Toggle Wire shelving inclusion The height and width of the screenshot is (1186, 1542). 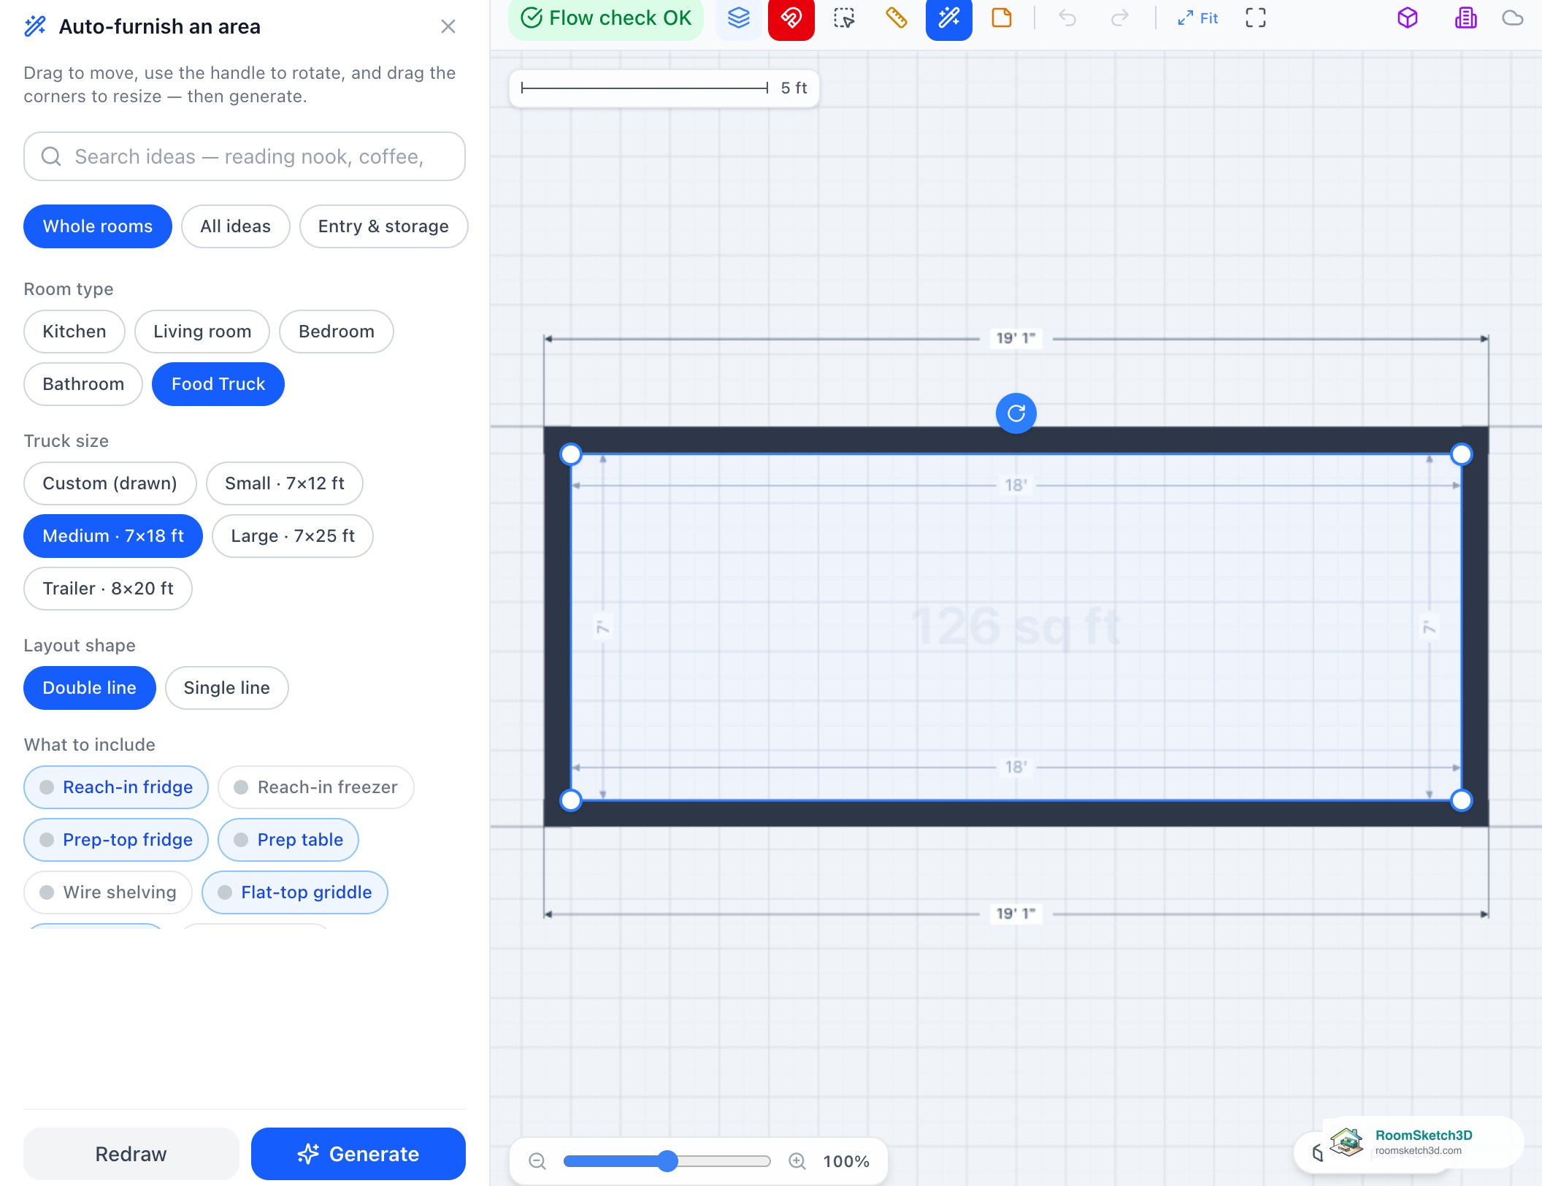108,892
